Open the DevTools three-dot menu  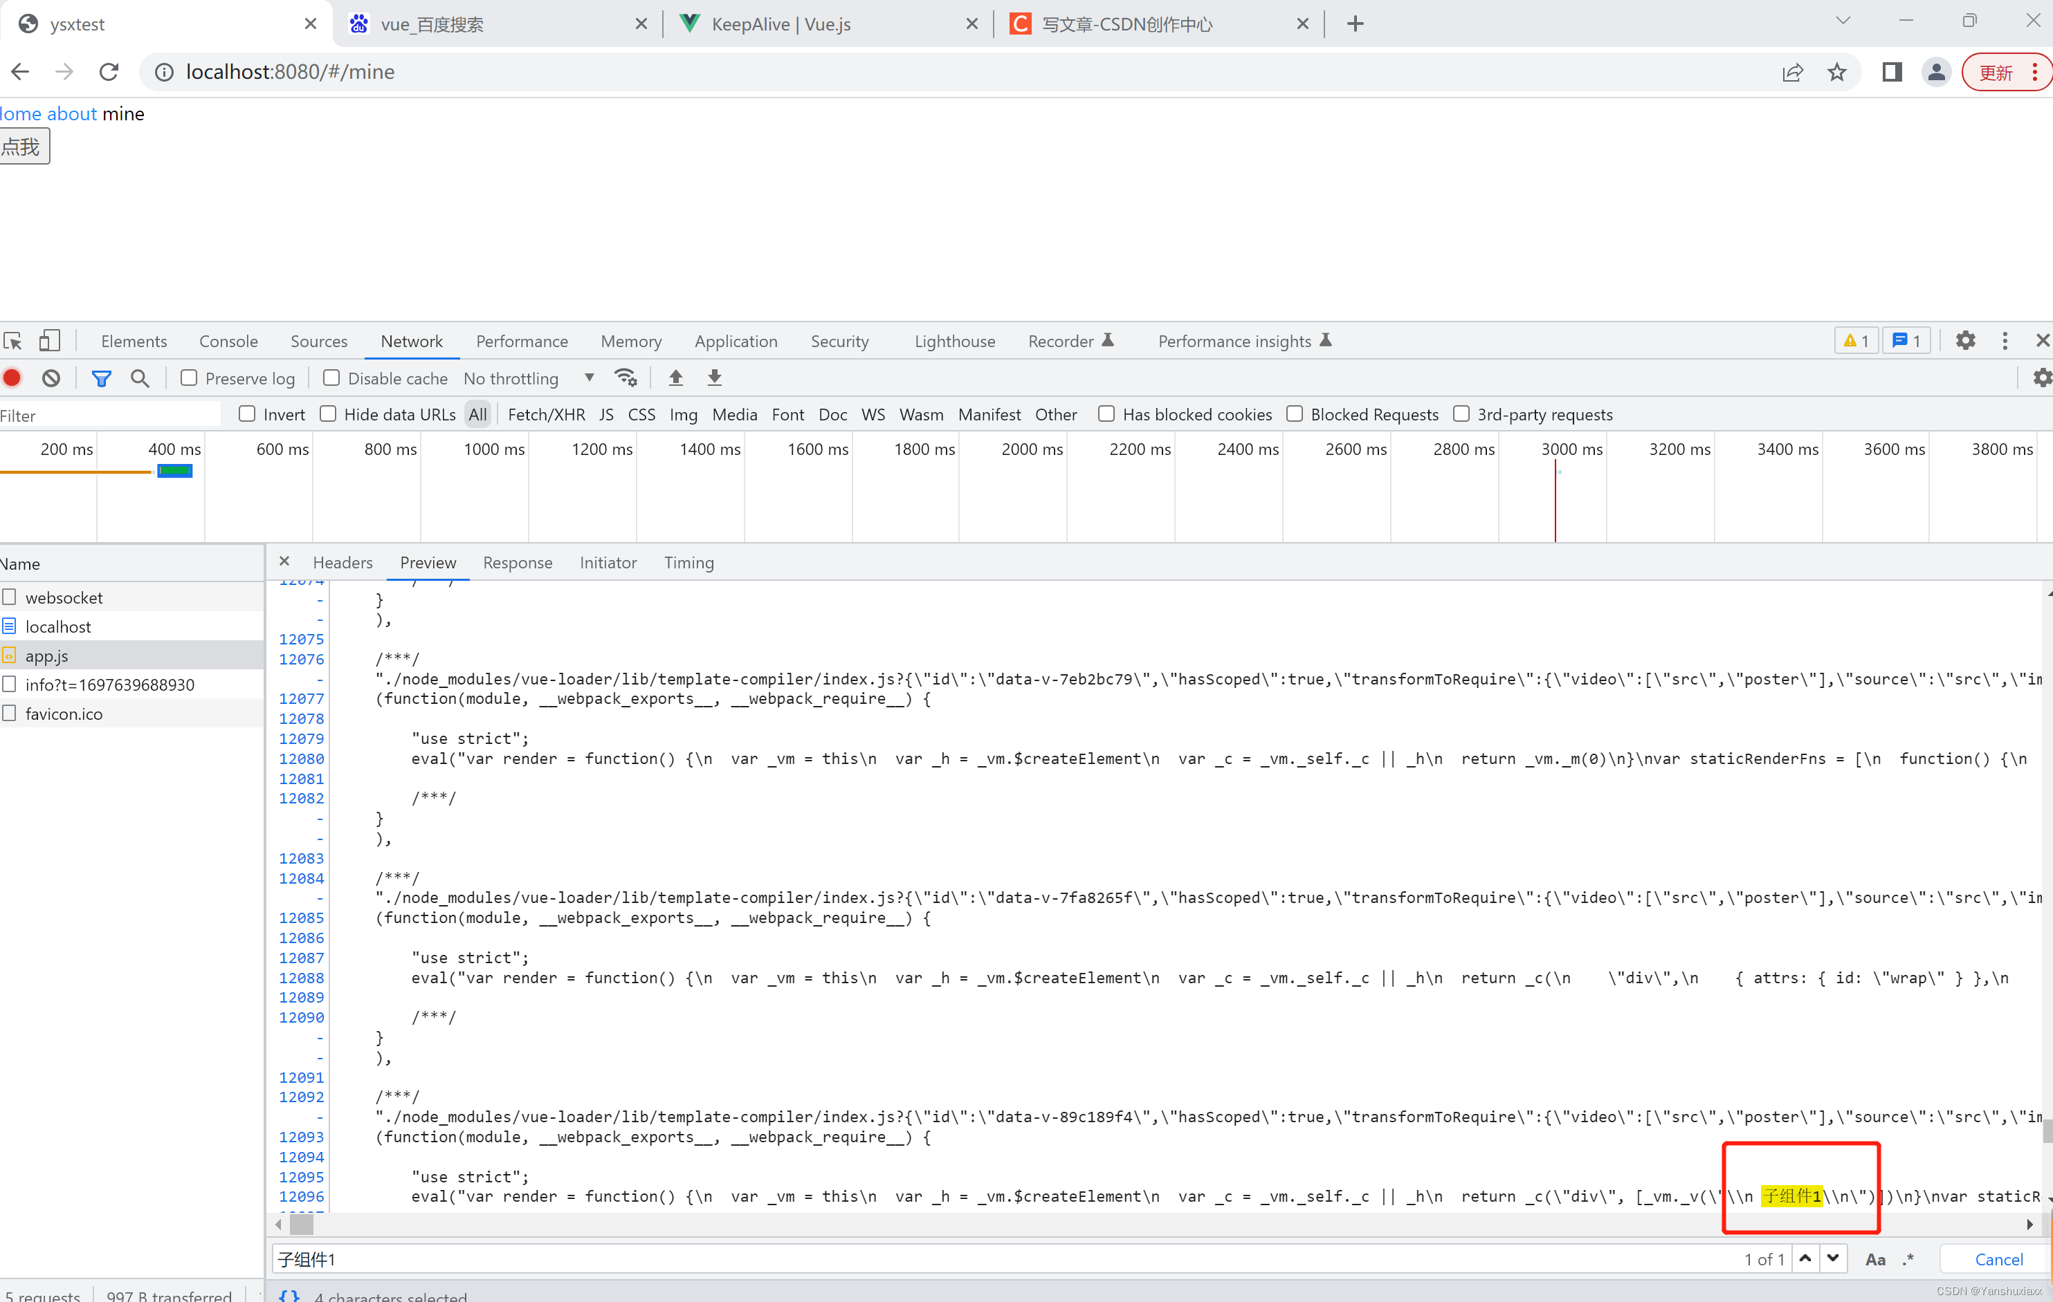click(x=2005, y=341)
